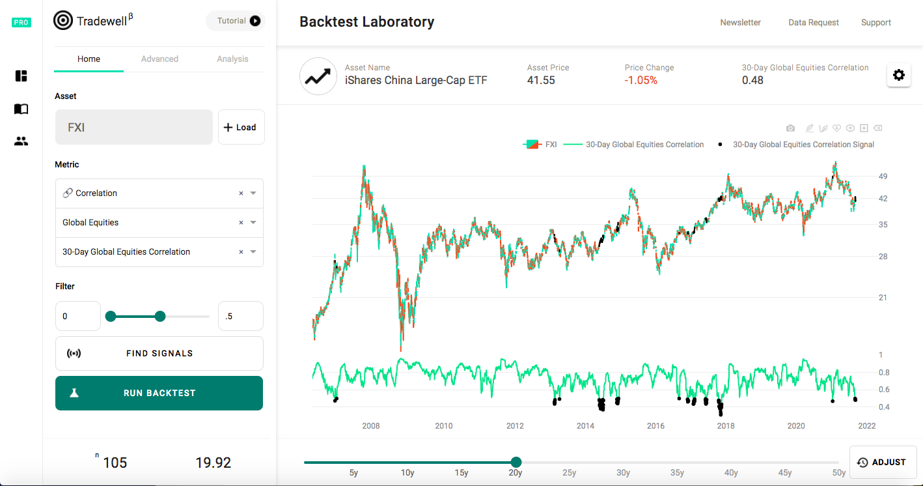Open the documentation book icon in sidebar
The image size is (923, 486).
pos(21,109)
